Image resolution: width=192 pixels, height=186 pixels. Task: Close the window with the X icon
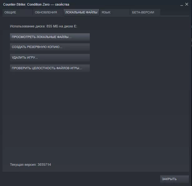pyautogui.click(x=187, y=4)
